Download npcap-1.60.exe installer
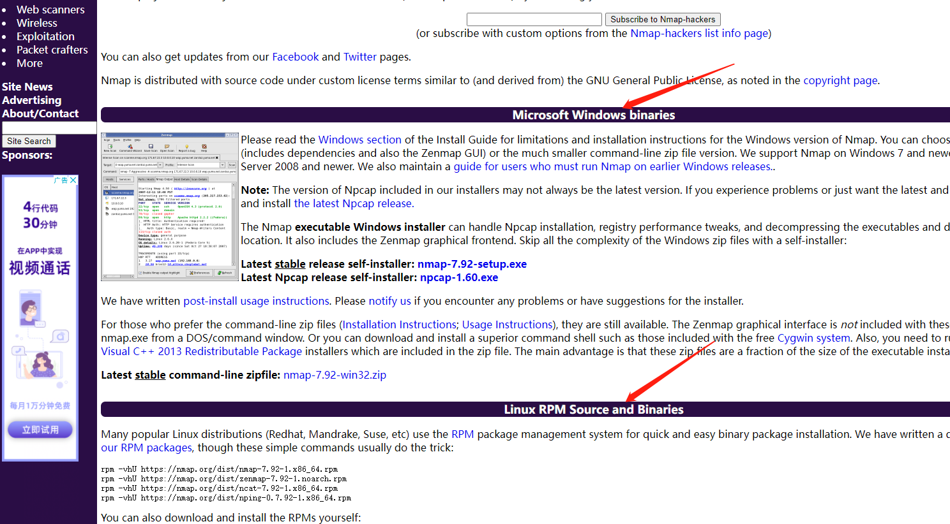Viewport: 950px width, 524px height. (x=459, y=277)
